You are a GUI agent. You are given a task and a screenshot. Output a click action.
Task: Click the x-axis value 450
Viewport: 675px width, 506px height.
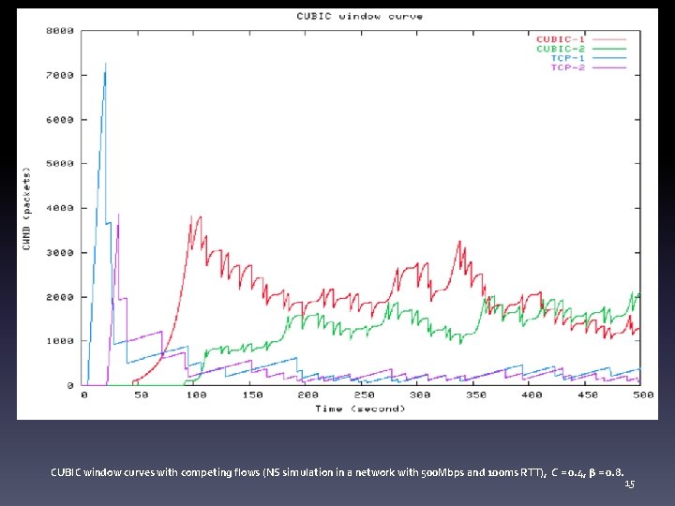(588, 394)
